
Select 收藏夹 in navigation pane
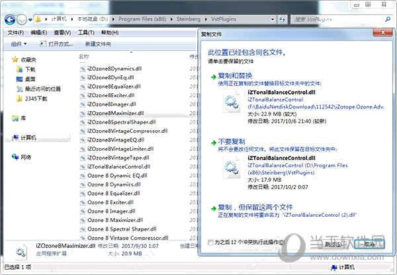(24, 59)
